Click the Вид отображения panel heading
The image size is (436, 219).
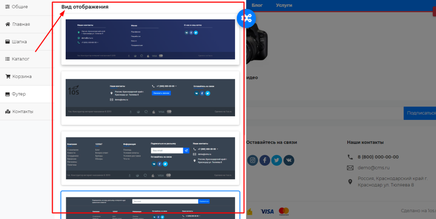click(x=85, y=7)
